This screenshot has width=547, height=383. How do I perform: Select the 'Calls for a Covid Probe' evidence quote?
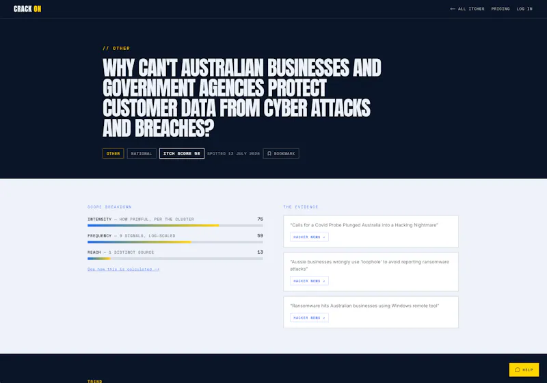[x=364, y=225]
